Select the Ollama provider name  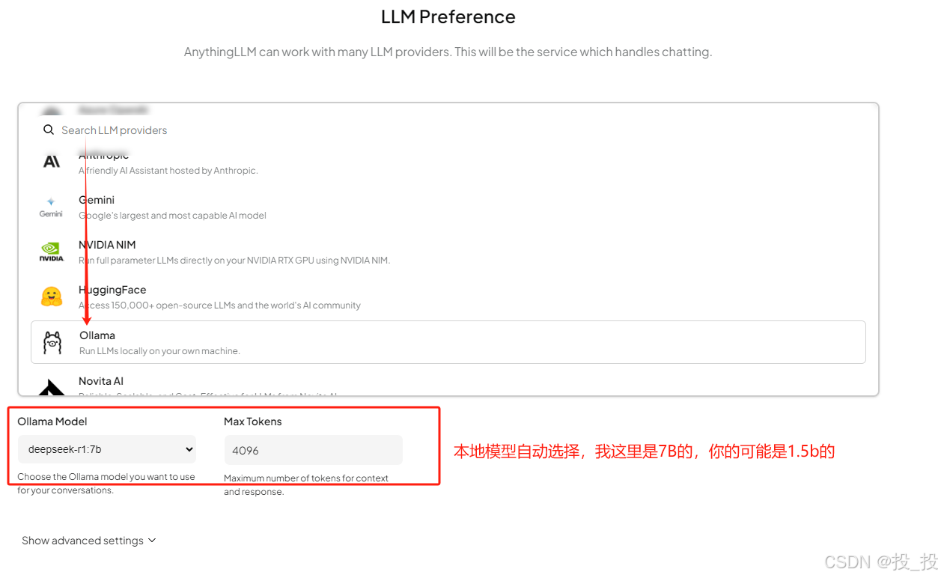tap(97, 335)
